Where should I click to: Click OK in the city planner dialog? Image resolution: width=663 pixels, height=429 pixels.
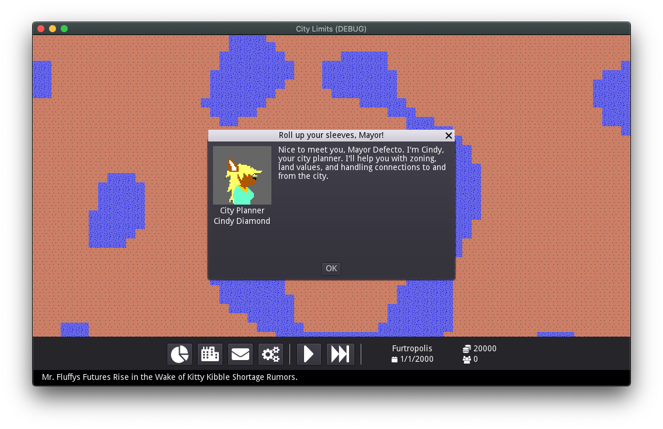331,269
